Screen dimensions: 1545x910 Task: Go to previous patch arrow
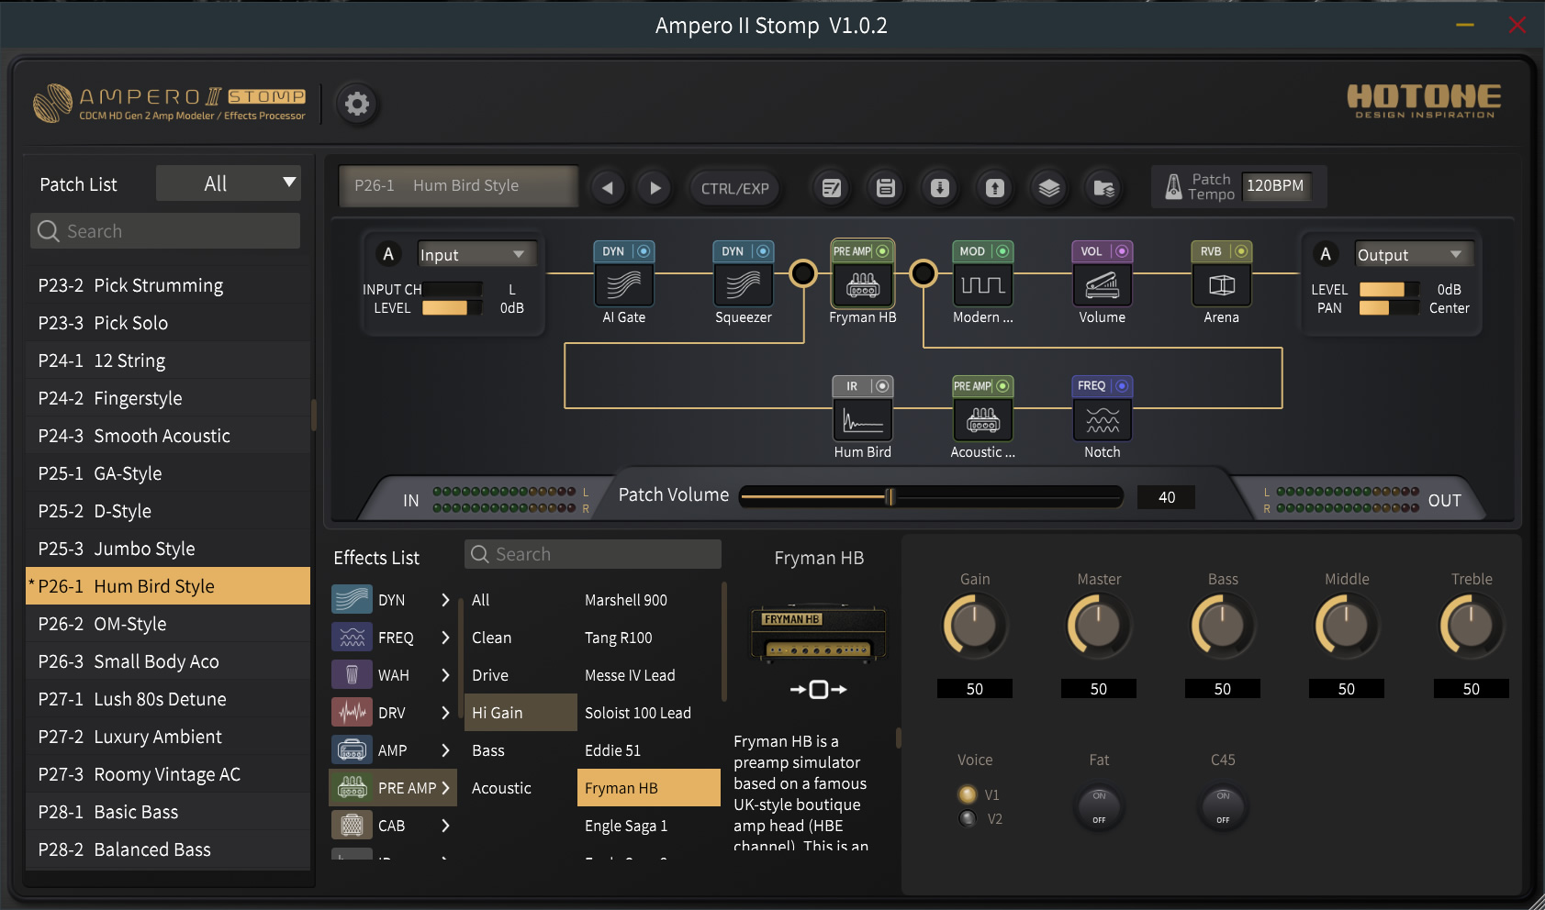[607, 188]
